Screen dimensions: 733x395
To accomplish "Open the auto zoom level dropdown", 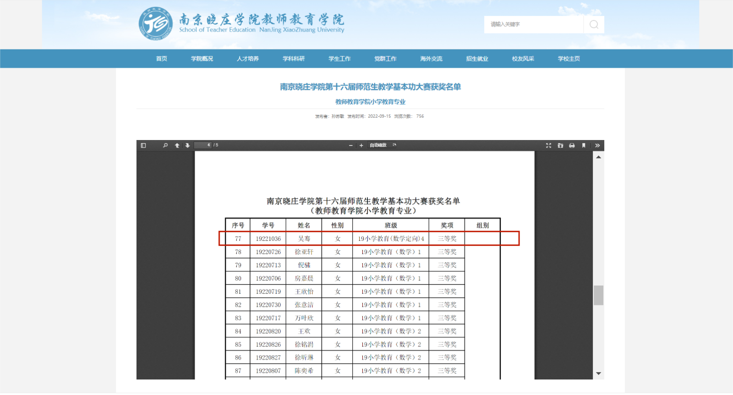I will tap(383, 146).
